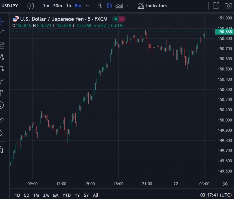234x199 pixels.
Task: Click the 12:00 time axis label
Action: [x=61, y=184]
